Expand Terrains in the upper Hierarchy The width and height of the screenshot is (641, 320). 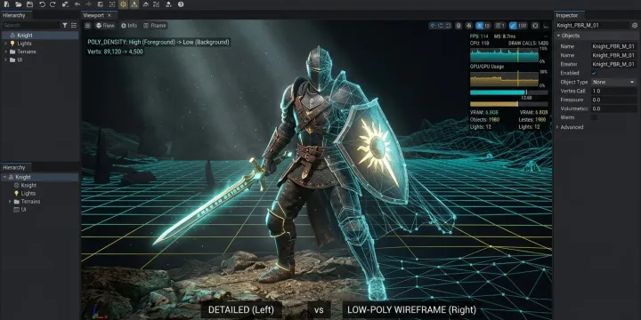pos(5,52)
